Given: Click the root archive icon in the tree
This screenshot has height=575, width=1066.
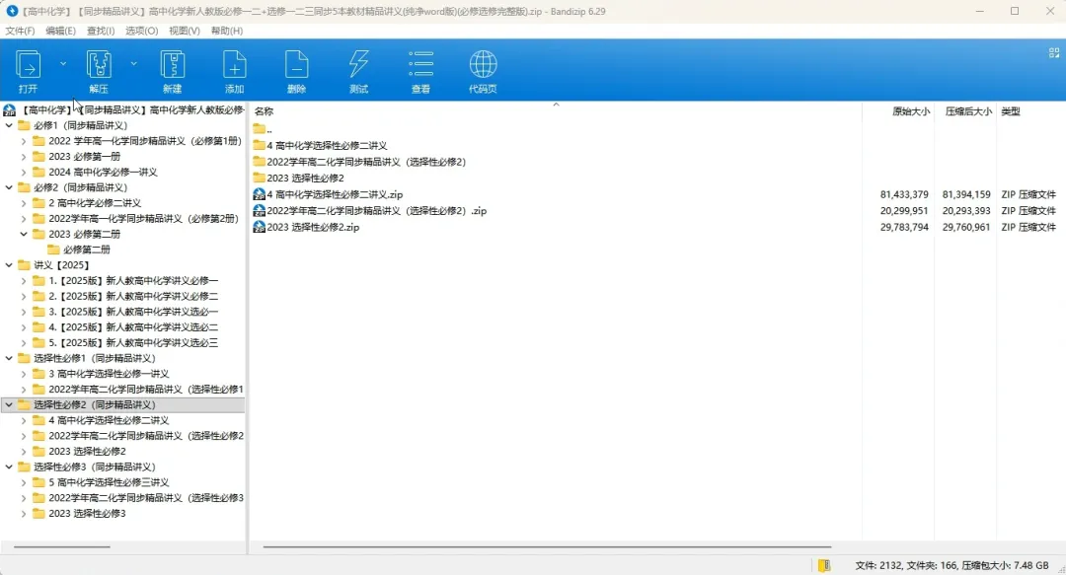Looking at the screenshot, I should [10, 110].
